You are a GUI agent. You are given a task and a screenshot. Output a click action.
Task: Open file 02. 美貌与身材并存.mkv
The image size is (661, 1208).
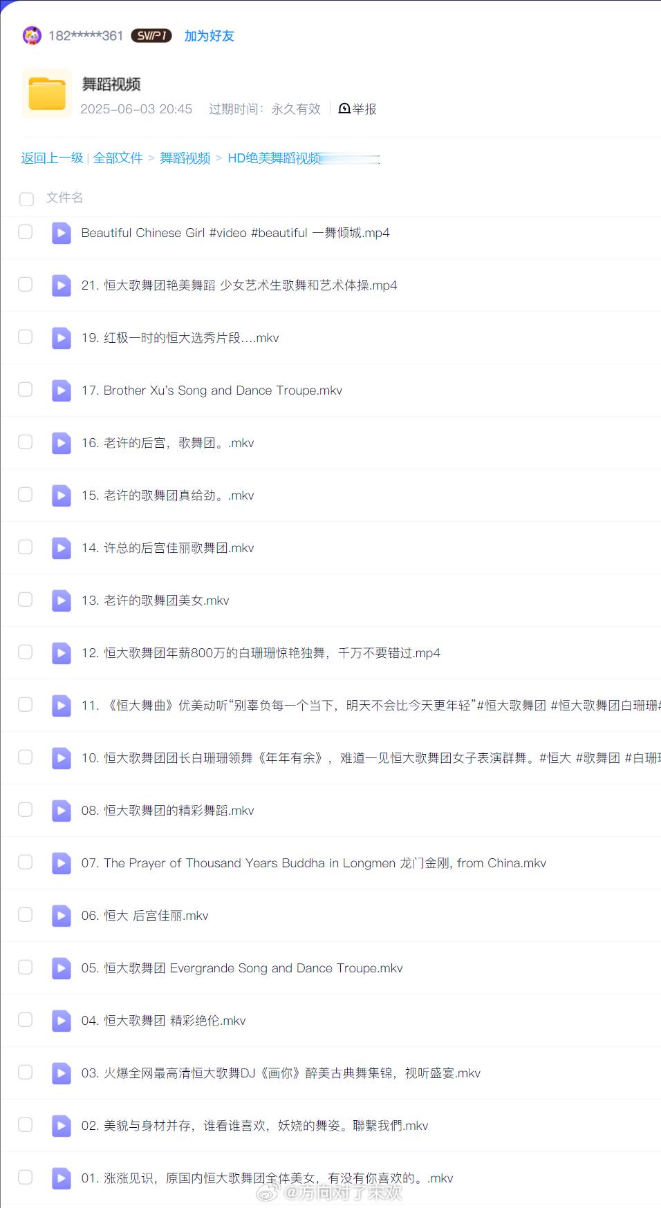click(x=254, y=1126)
